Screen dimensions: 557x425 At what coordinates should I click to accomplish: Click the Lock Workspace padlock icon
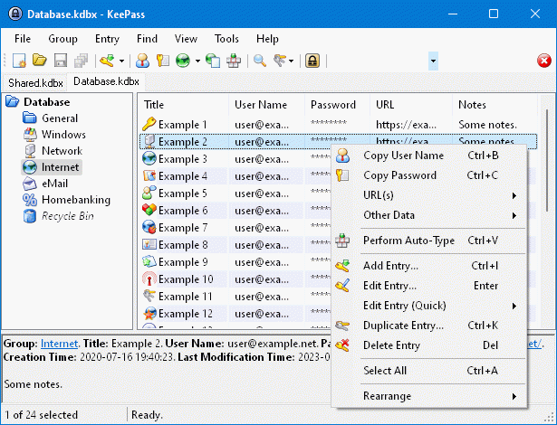312,61
